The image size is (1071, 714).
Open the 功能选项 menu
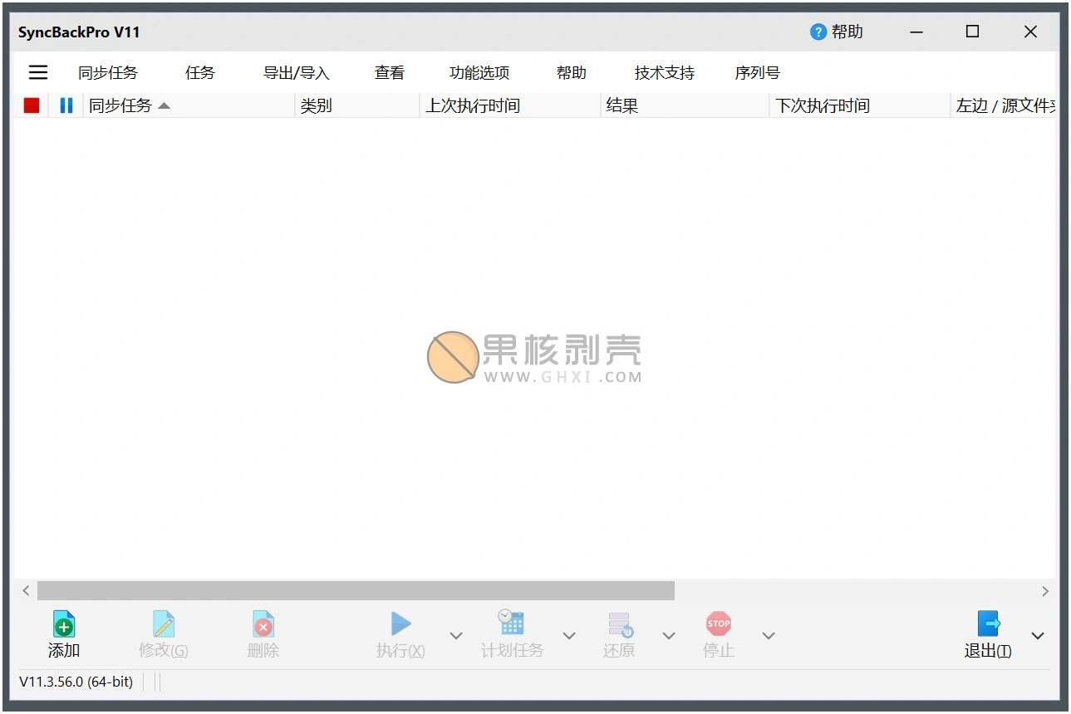click(479, 72)
